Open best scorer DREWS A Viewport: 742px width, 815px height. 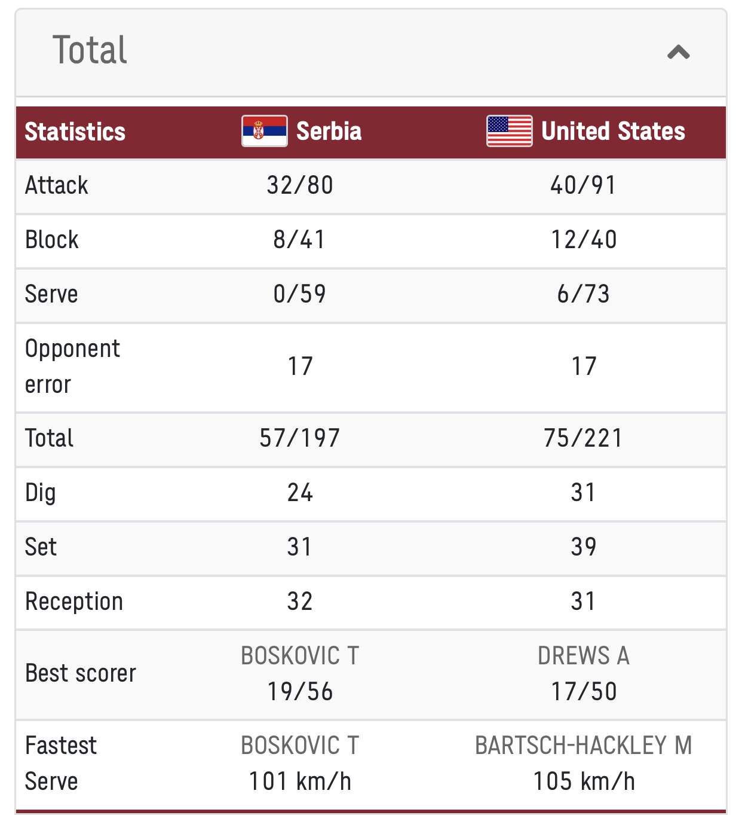tap(584, 656)
